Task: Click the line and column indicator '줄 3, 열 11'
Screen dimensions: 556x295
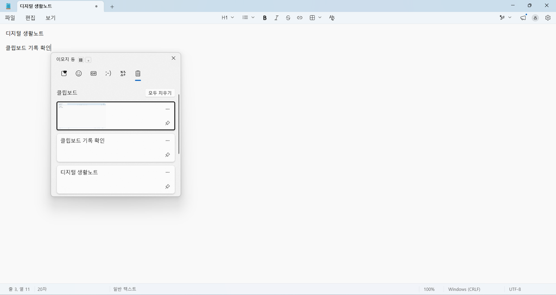Action: pos(19,289)
